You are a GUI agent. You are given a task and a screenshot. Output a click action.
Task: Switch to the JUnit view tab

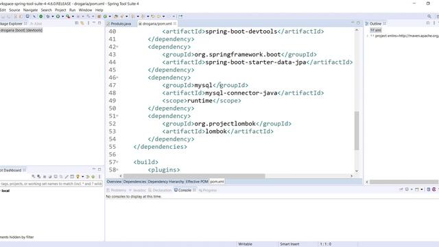tap(36, 23)
